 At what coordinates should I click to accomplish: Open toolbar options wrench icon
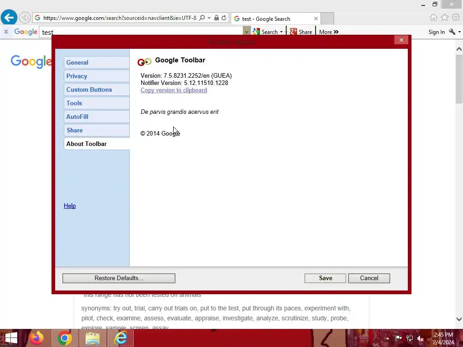click(452, 32)
